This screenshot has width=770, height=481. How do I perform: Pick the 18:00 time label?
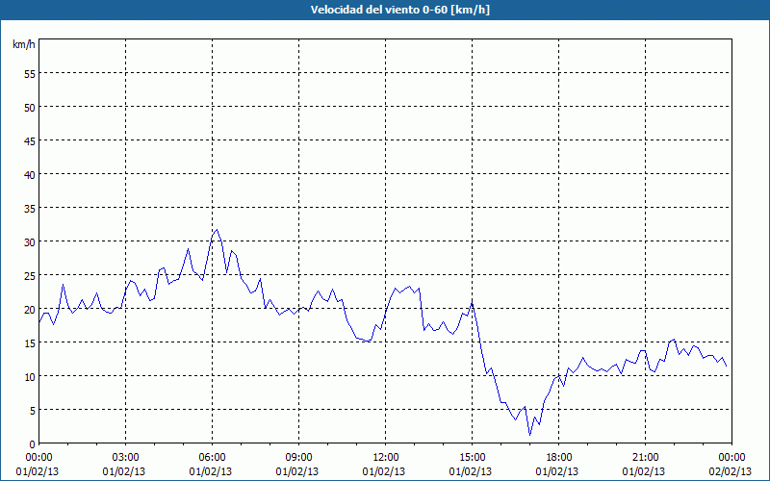(x=559, y=458)
